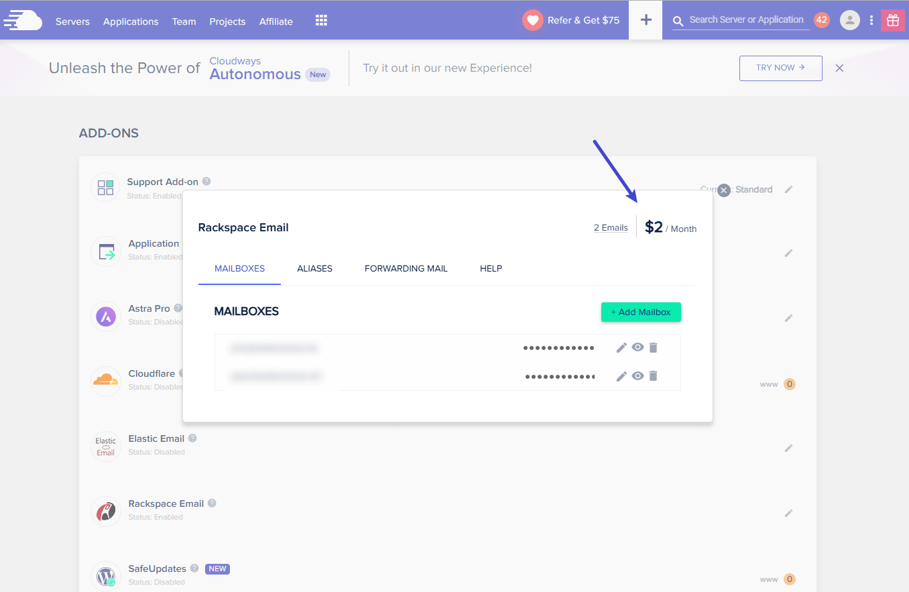Open the plus add-new menu

click(646, 20)
